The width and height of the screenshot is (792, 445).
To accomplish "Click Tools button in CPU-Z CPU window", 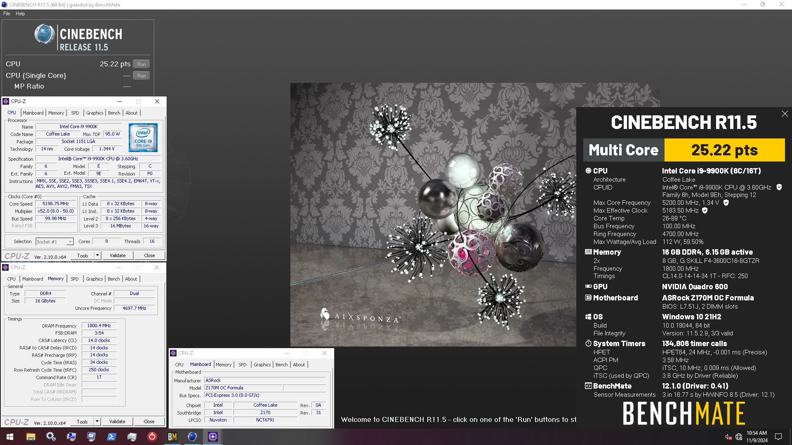I will tap(82, 255).
